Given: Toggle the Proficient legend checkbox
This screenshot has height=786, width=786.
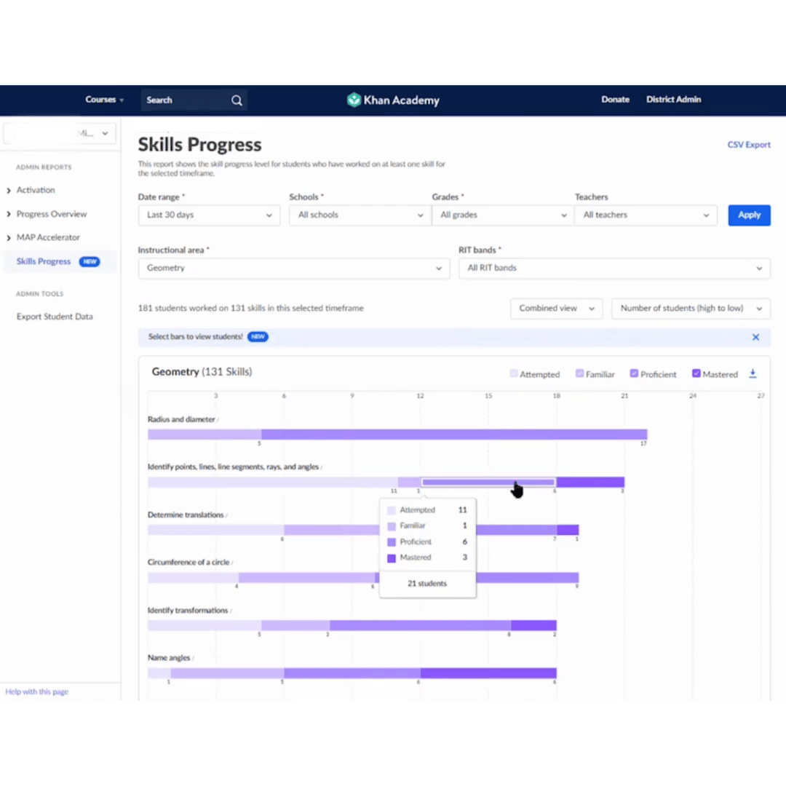Looking at the screenshot, I should [x=634, y=373].
